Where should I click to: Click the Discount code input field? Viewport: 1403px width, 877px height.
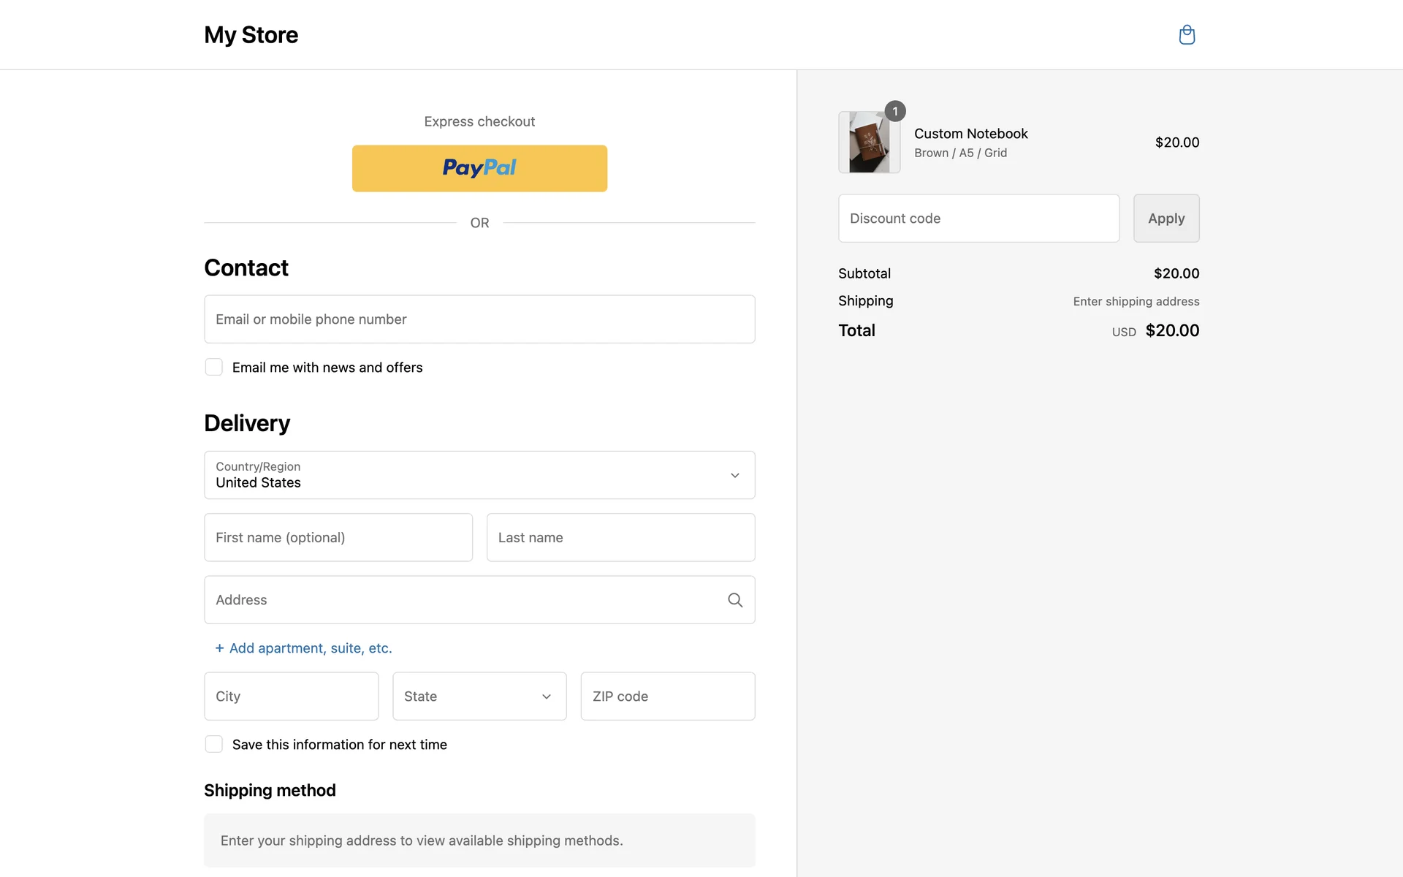coord(978,219)
